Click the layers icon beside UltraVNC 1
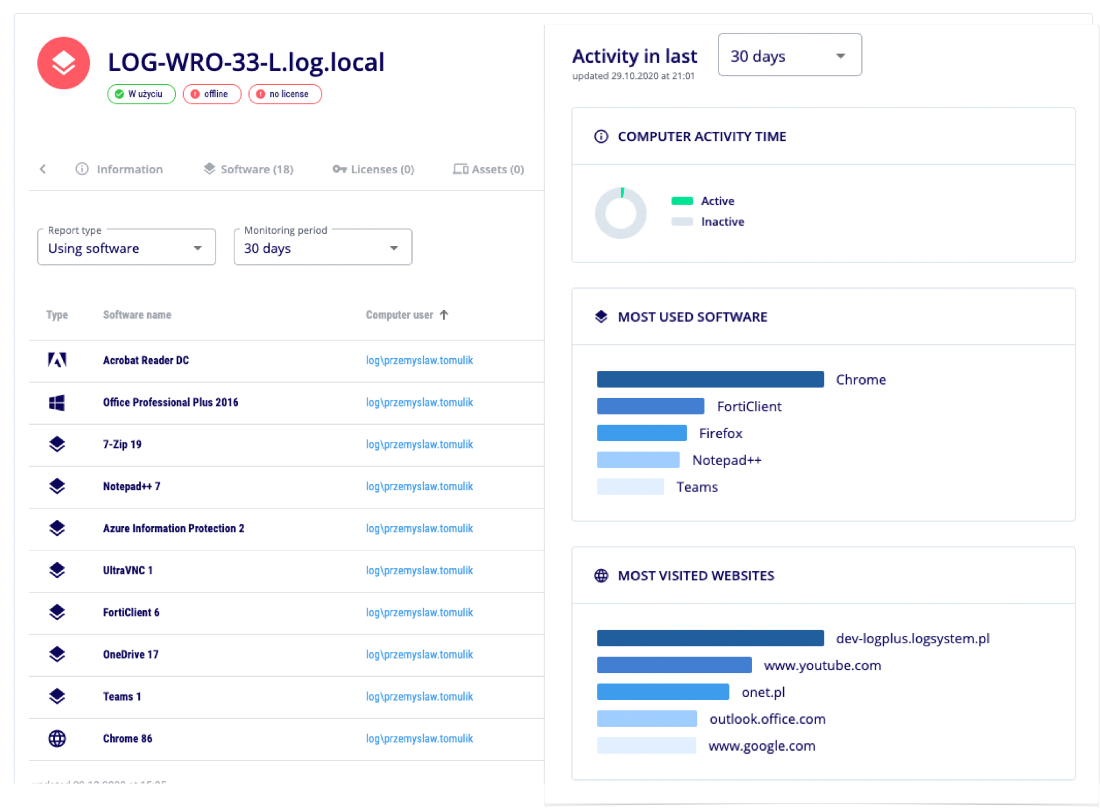The width and height of the screenshot is (1100, 808). [57, 571]
